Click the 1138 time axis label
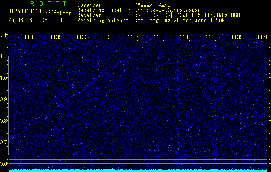Viewport: 271px width, 172px height. (x=211, y=37)
